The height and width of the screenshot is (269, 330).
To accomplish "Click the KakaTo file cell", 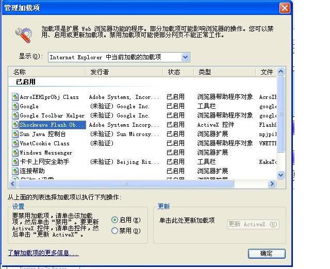I will pos(268,162).
